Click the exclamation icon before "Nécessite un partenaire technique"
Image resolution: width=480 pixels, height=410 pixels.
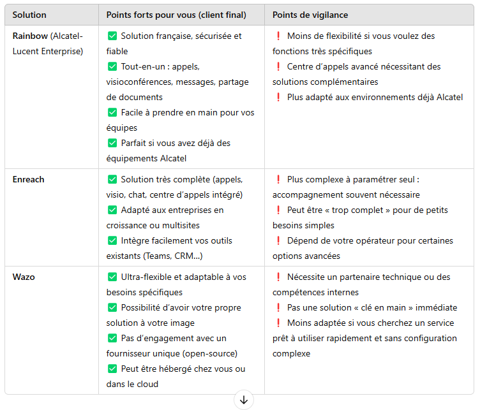[278, 277]
